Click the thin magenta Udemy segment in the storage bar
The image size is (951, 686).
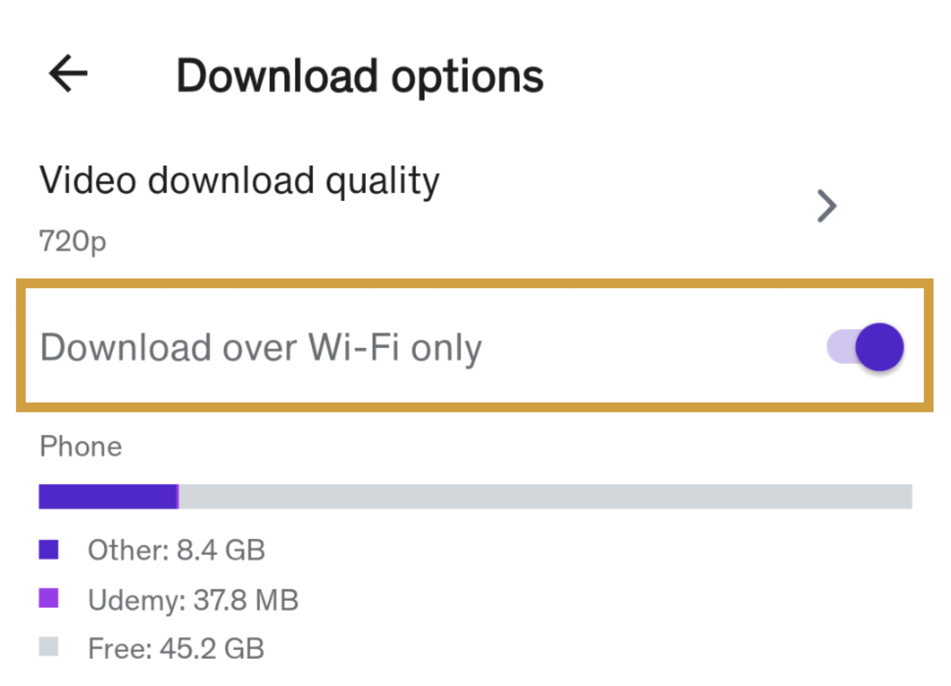coord(178,497)
